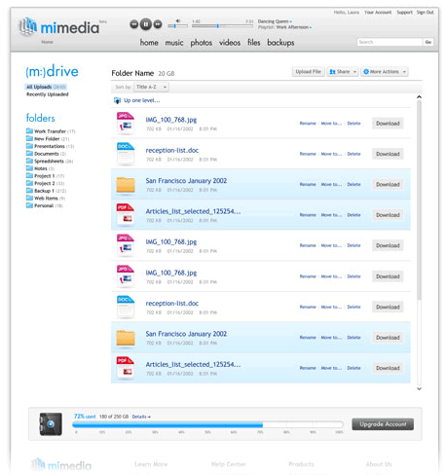The height and width of the screenshot is (475, 447).
Task: Open the Project 1 folder label
Action: pos(45,176)
